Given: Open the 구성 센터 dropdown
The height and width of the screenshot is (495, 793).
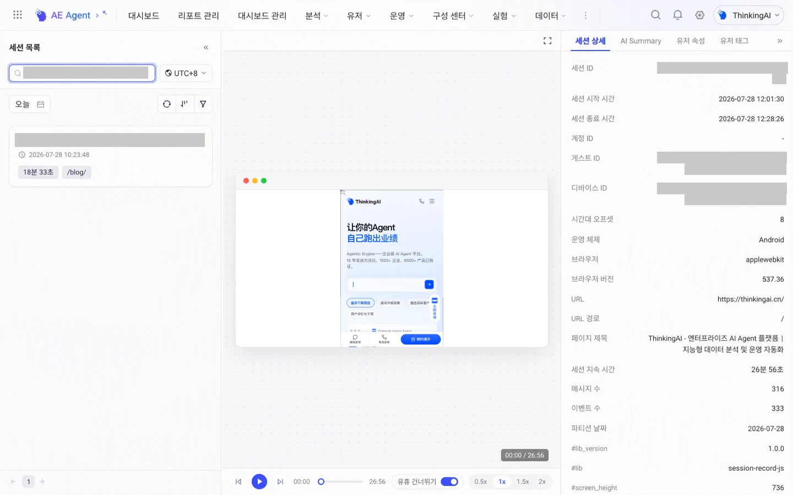Looking at the screenshot, I should pyautogui.click(x=453, y=15).
